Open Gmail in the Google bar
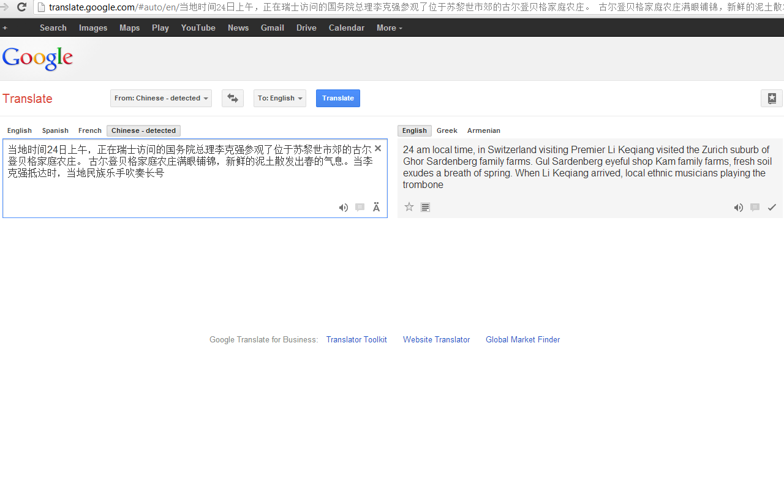This screenshot has height=490, width=784. click(x=273, y=28)
